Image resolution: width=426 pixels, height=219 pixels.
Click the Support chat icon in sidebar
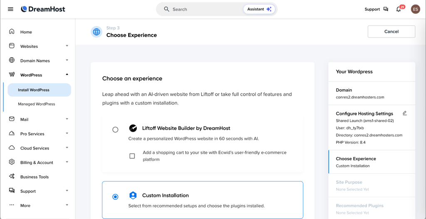(12, 191)
